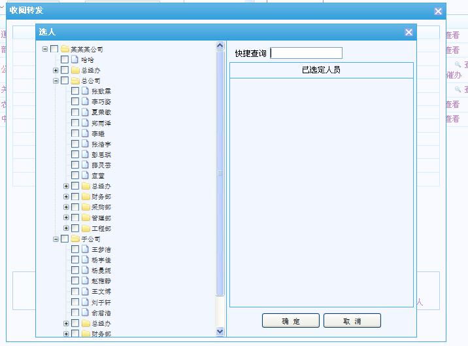Expand the 工程部 tree node
This screenshot has height=346, width=468.
coord(66,229)
